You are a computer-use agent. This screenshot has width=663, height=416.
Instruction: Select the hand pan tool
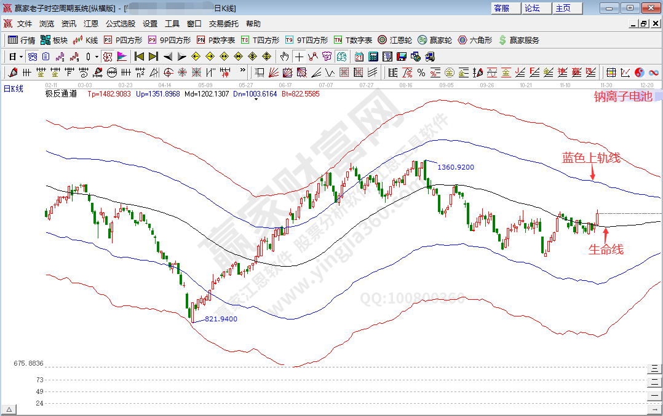point(284,57)
